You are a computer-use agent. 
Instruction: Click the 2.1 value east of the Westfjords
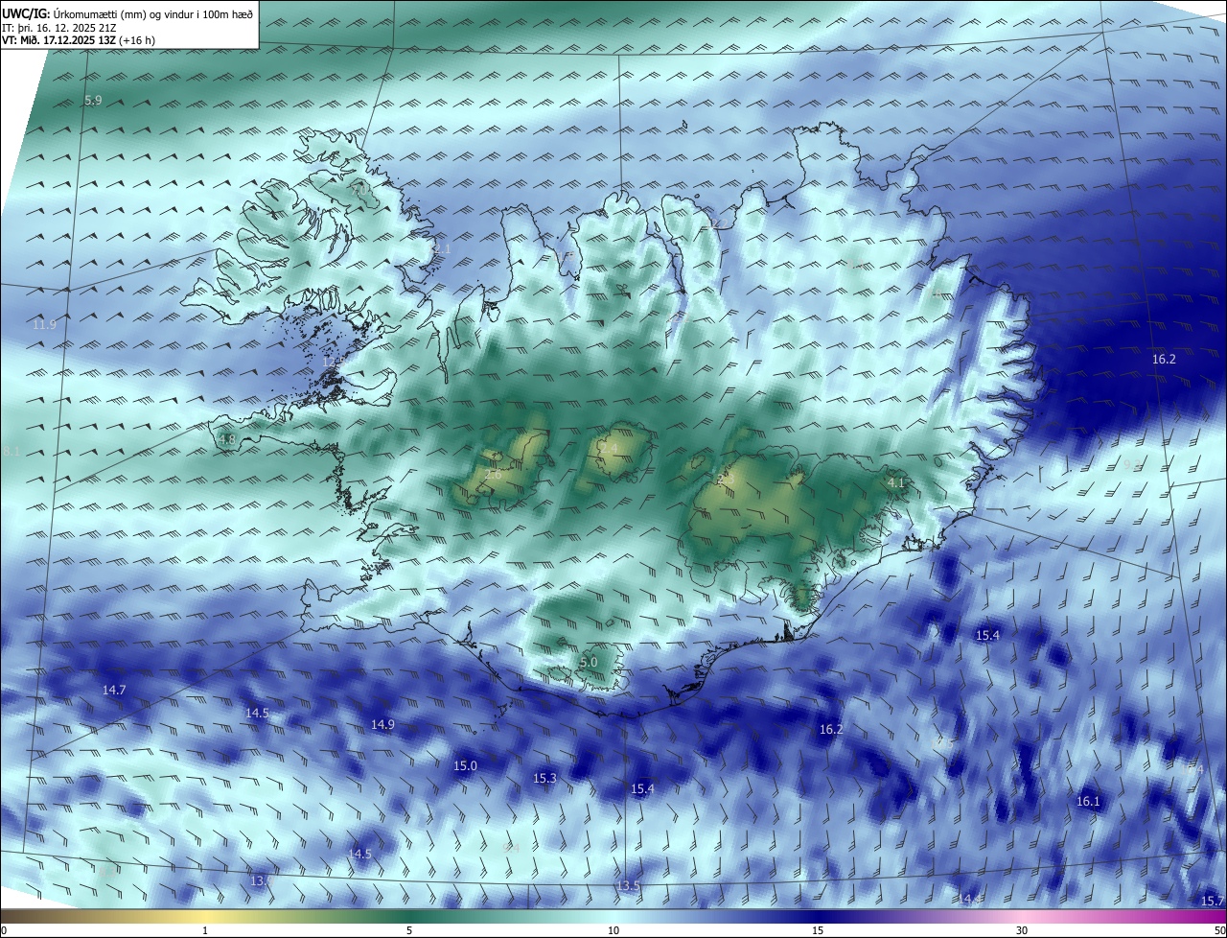(x=442, y=248)
